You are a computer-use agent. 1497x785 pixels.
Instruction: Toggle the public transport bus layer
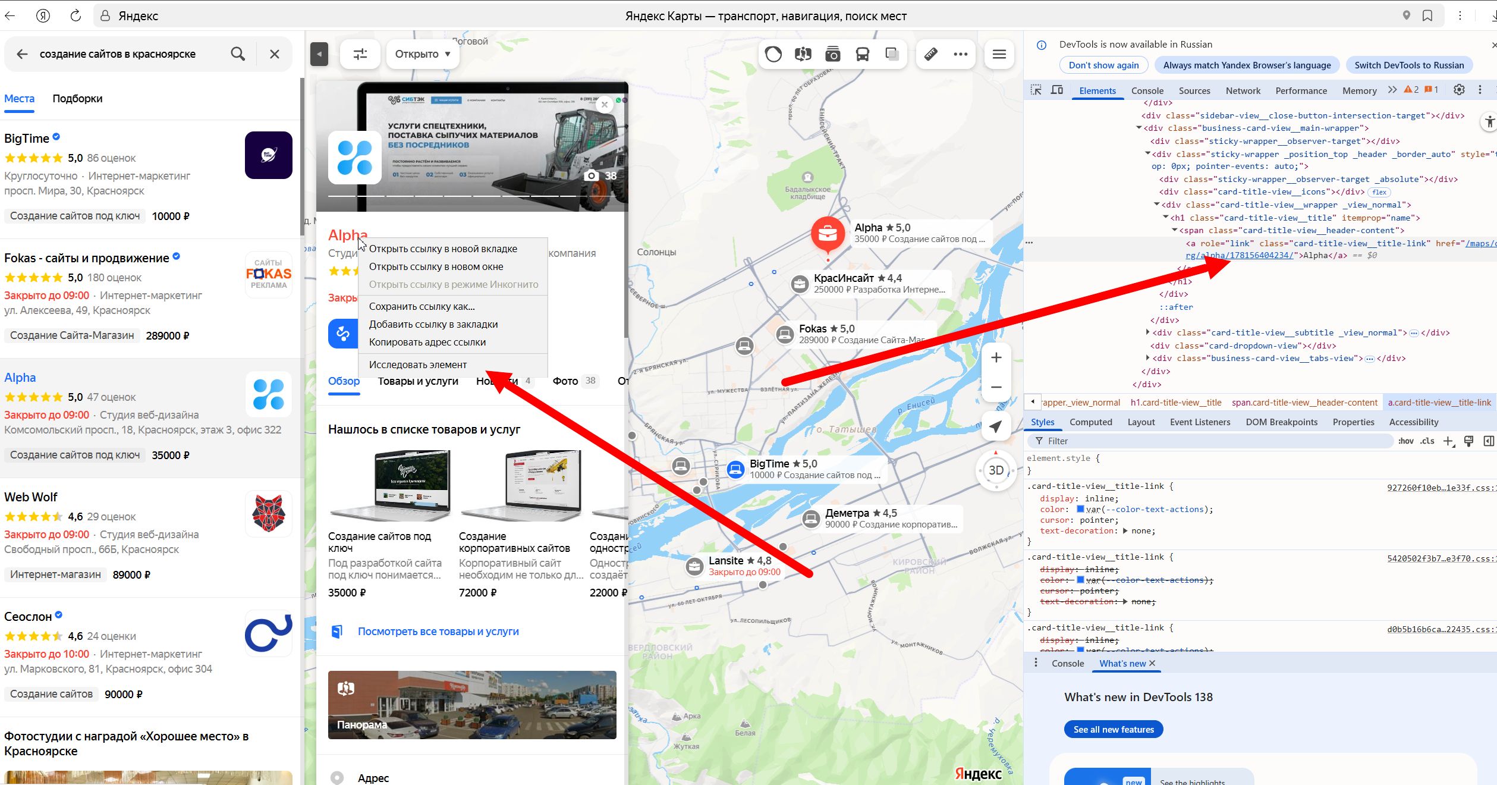tap(862, 55)
